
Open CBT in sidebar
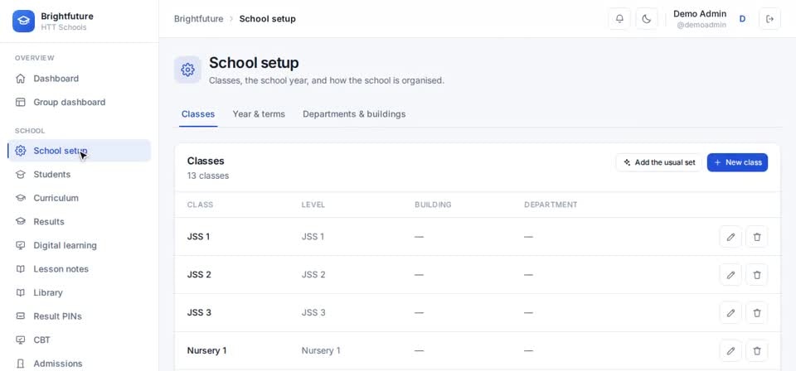(80, 340)
